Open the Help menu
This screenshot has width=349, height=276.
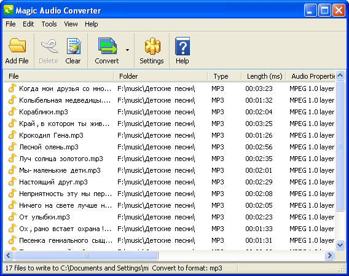click(x=92, y=24)
